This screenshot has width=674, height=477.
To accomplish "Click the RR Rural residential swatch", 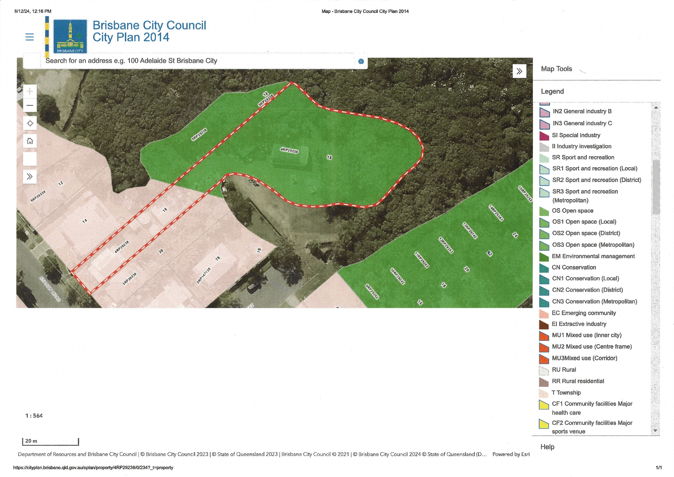I will pyautogui.click(x=544, y=382).
